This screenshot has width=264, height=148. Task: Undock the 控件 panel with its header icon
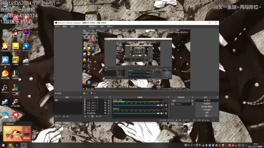217,97
